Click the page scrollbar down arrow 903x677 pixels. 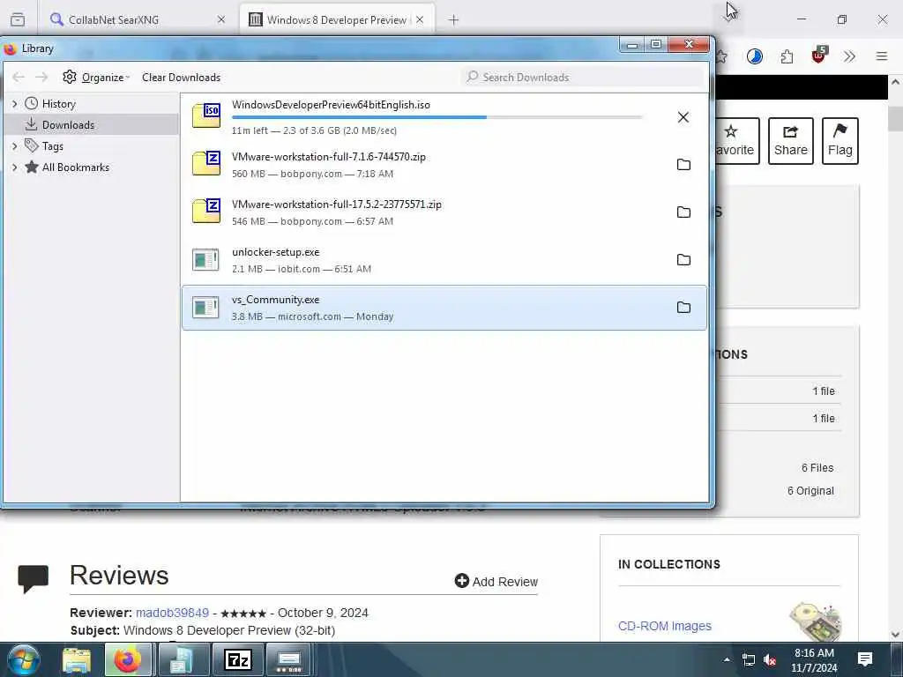895,635
